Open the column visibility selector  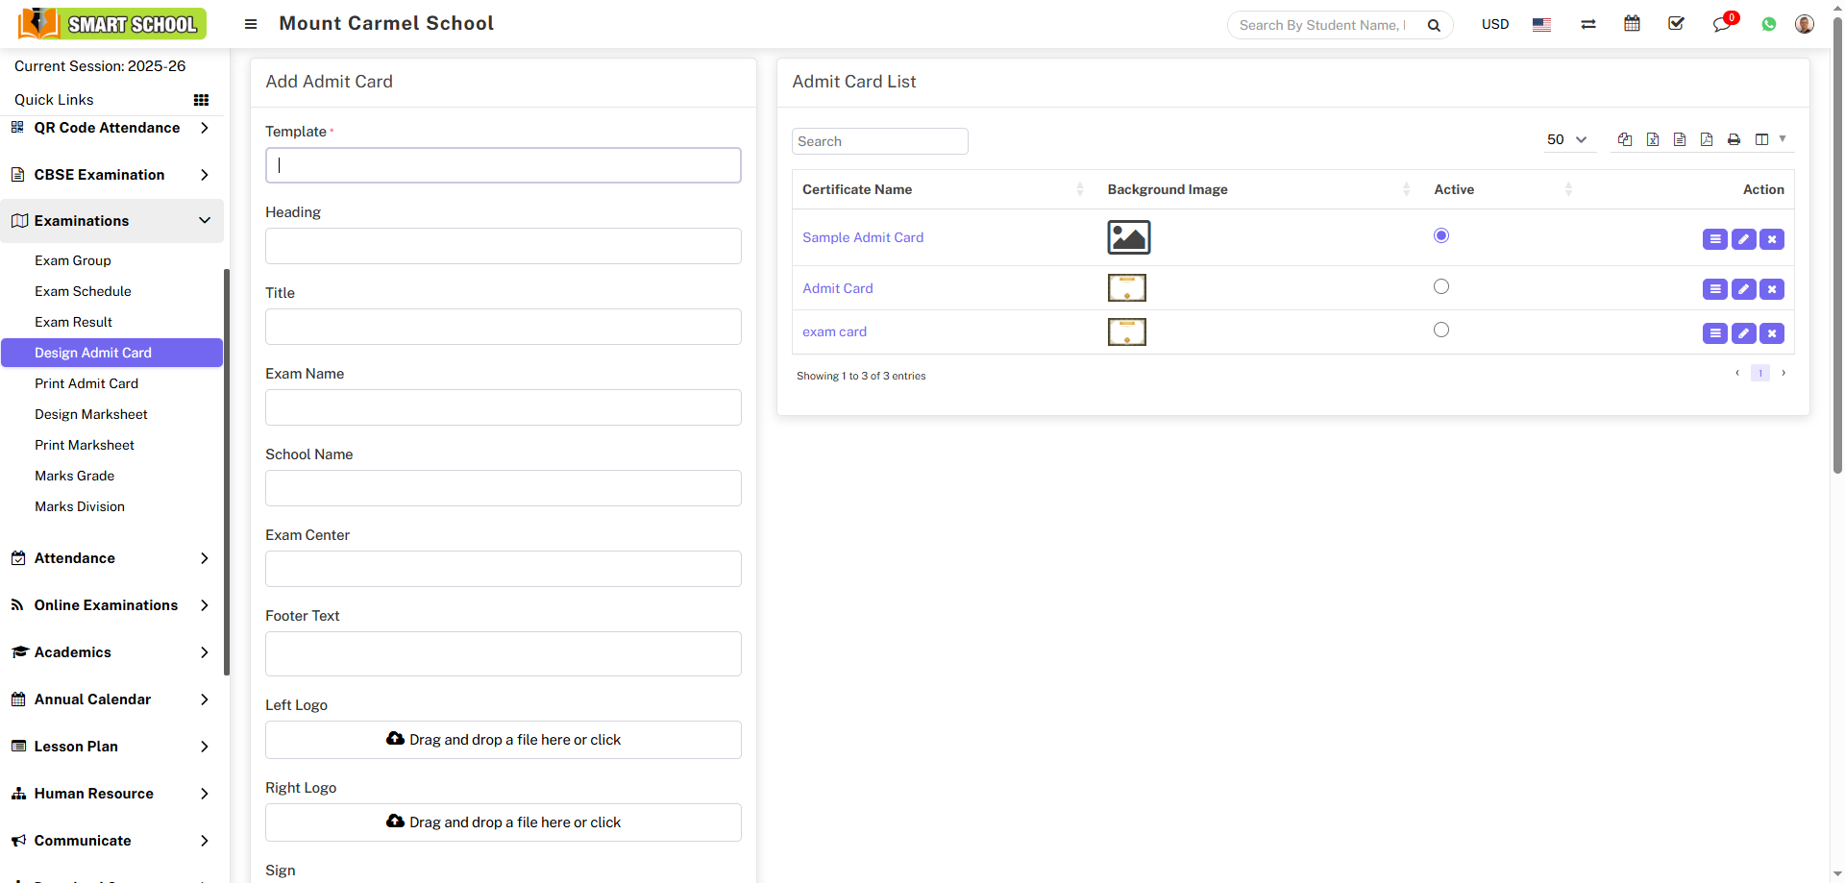[x=1763, y=139]
